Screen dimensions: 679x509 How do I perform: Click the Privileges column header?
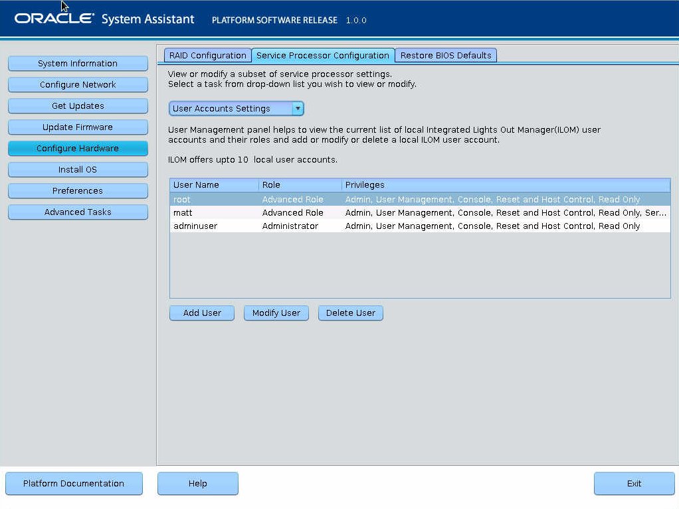coord(506,184)
